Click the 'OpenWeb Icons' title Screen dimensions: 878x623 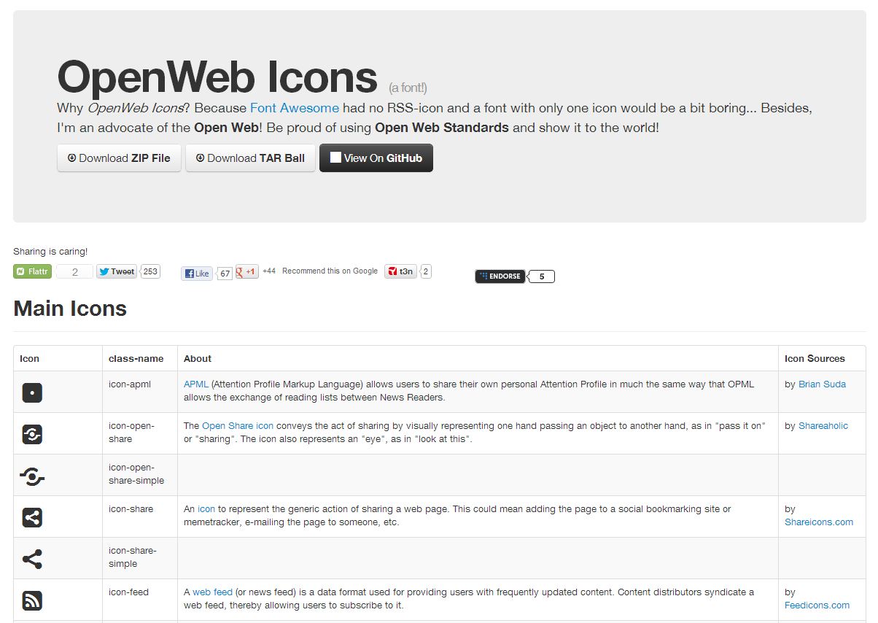coord(217,77)
